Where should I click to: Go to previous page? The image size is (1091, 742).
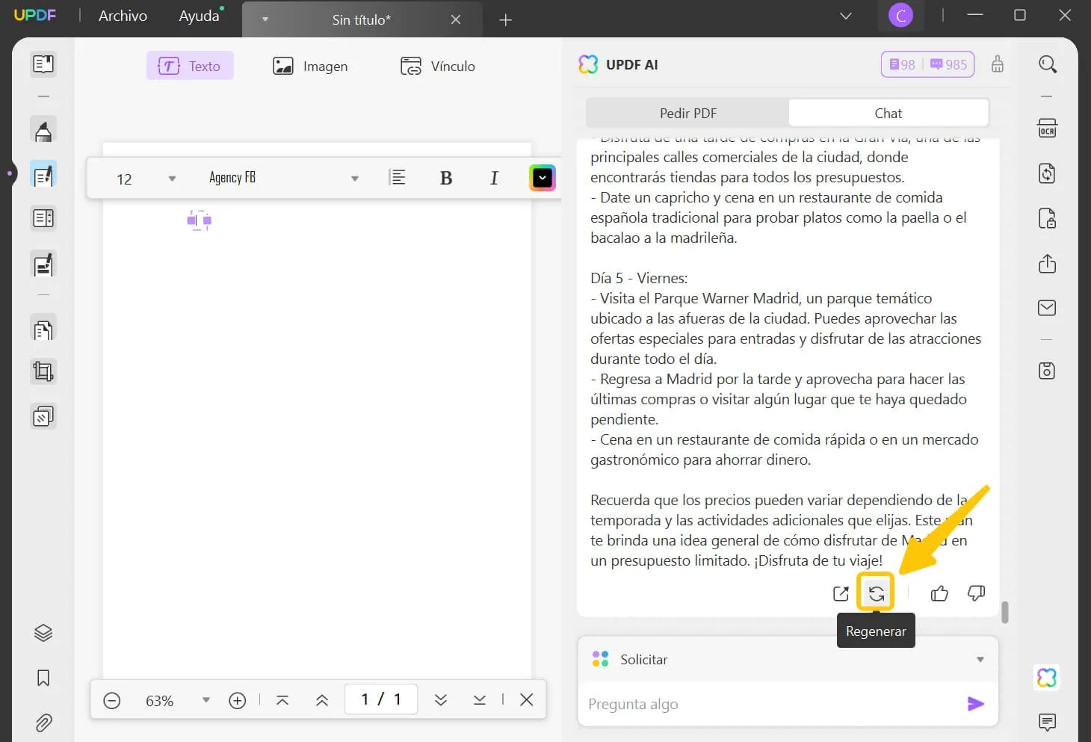322,700
